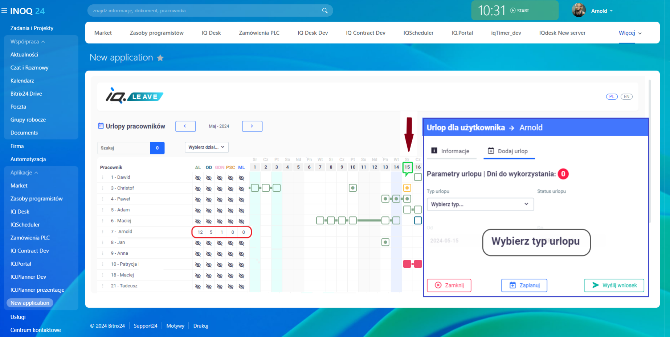Open Zamówienia PLC top tab
The height and width of the screenshot is (337, 670).
259,33
